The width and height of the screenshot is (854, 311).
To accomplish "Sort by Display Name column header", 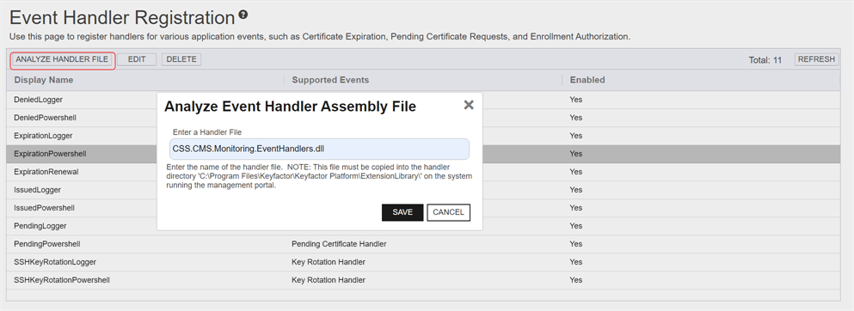I will [145, 80].
